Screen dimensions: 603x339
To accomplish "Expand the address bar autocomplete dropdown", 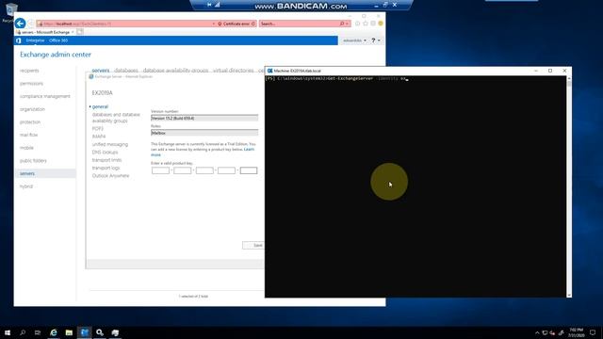I will pyautogui.click(x=214, y=24).
